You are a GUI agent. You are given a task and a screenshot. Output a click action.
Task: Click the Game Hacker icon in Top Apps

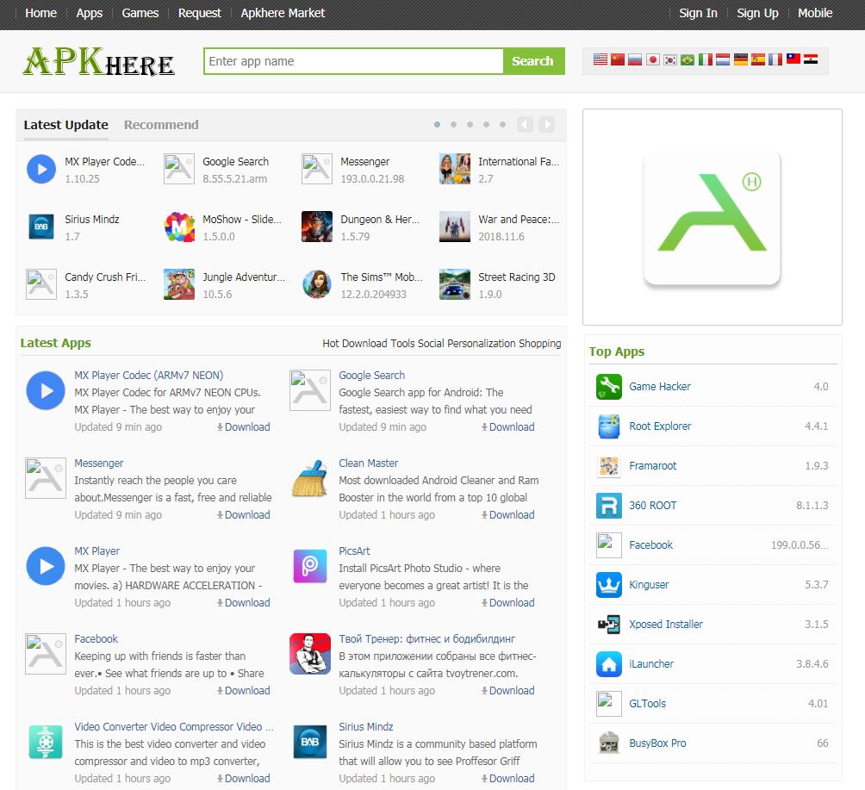[607, 387]
